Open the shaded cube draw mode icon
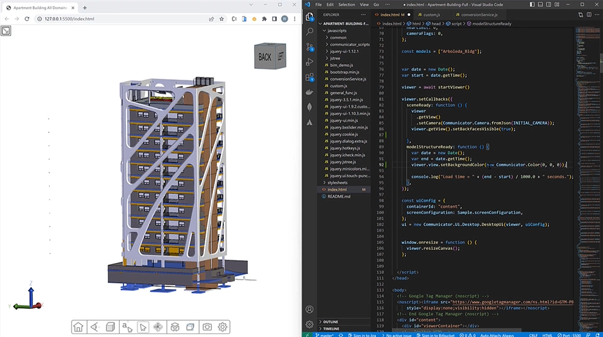 coord(110,327)
